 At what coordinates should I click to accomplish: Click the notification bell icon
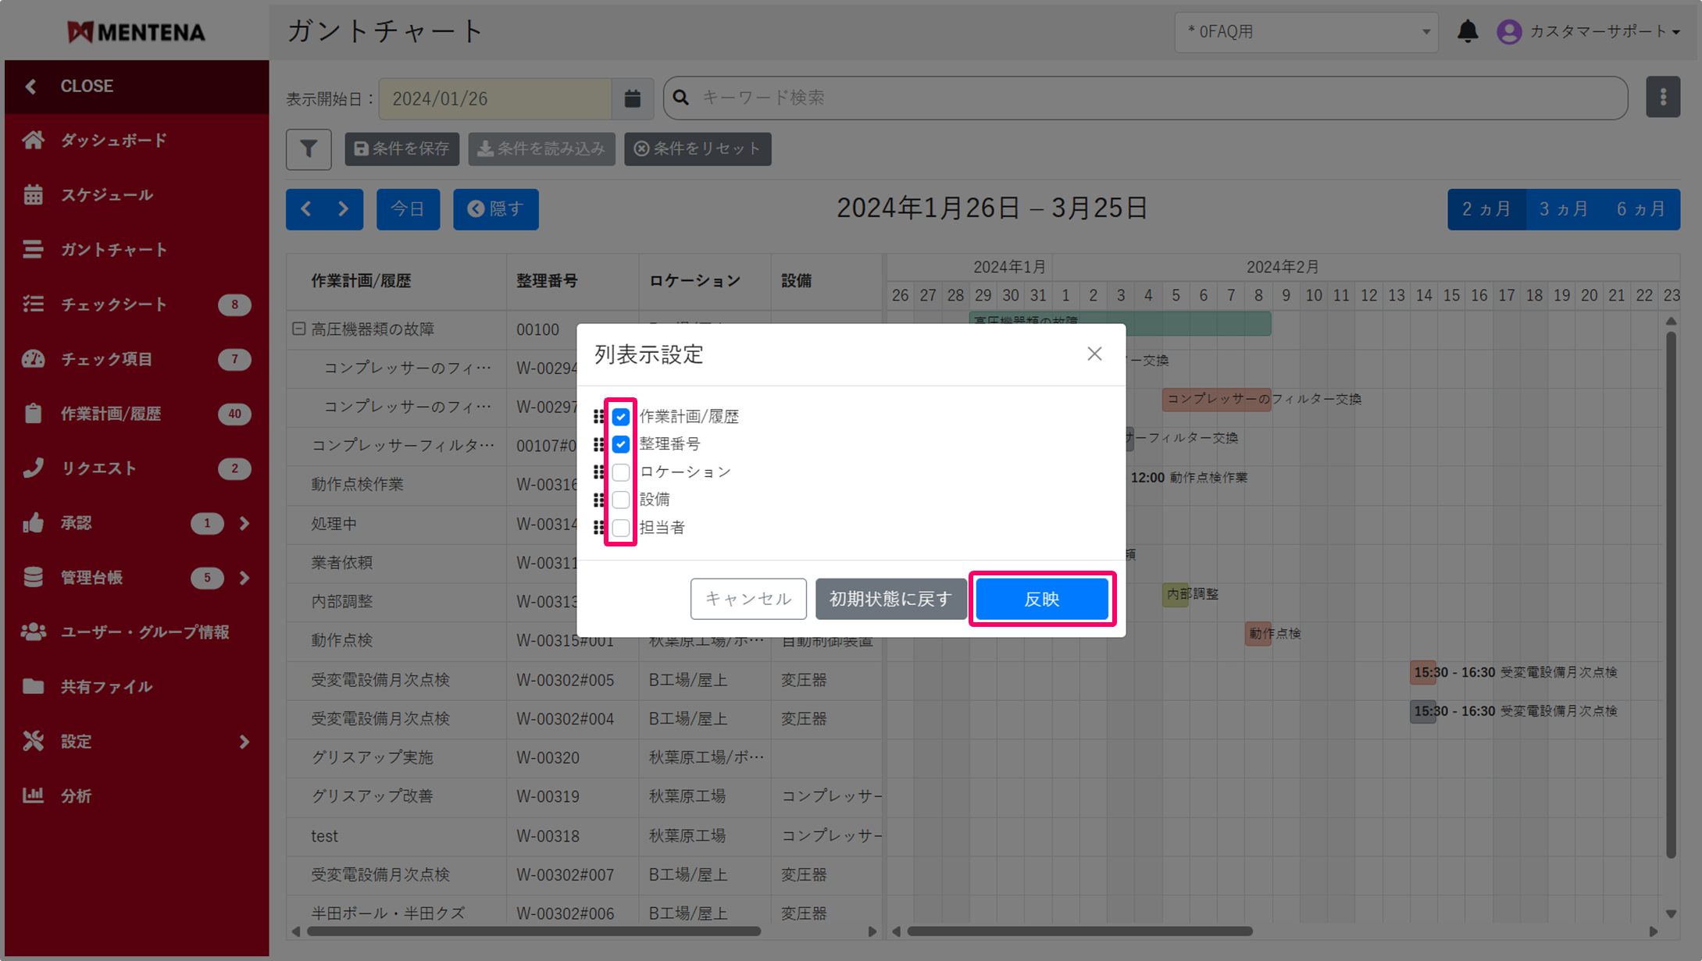1468,32
